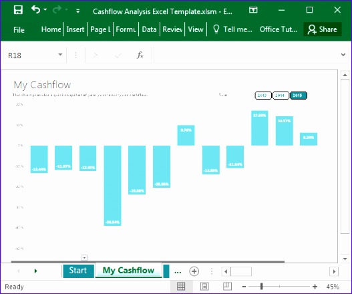Open the Formulas ribbon tab
This screenshot has width=352, height=294.
[x=126, y=29]
